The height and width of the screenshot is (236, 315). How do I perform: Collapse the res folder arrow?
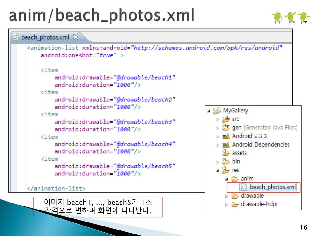[217, 171]
